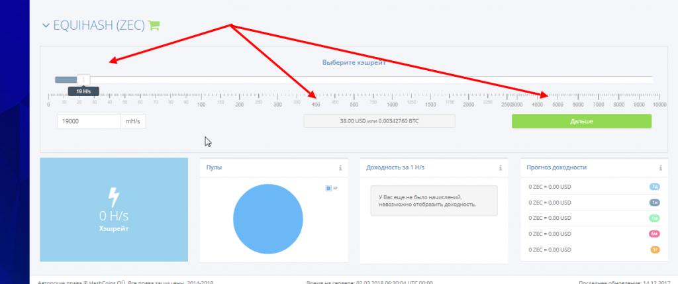Click the price field showing 38.00 USD

coord(379,121)
